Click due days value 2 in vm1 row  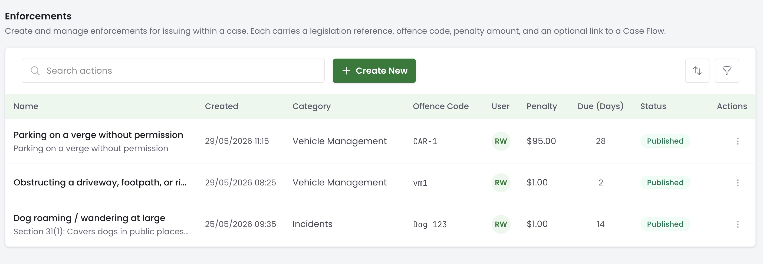tap(601, 183)
